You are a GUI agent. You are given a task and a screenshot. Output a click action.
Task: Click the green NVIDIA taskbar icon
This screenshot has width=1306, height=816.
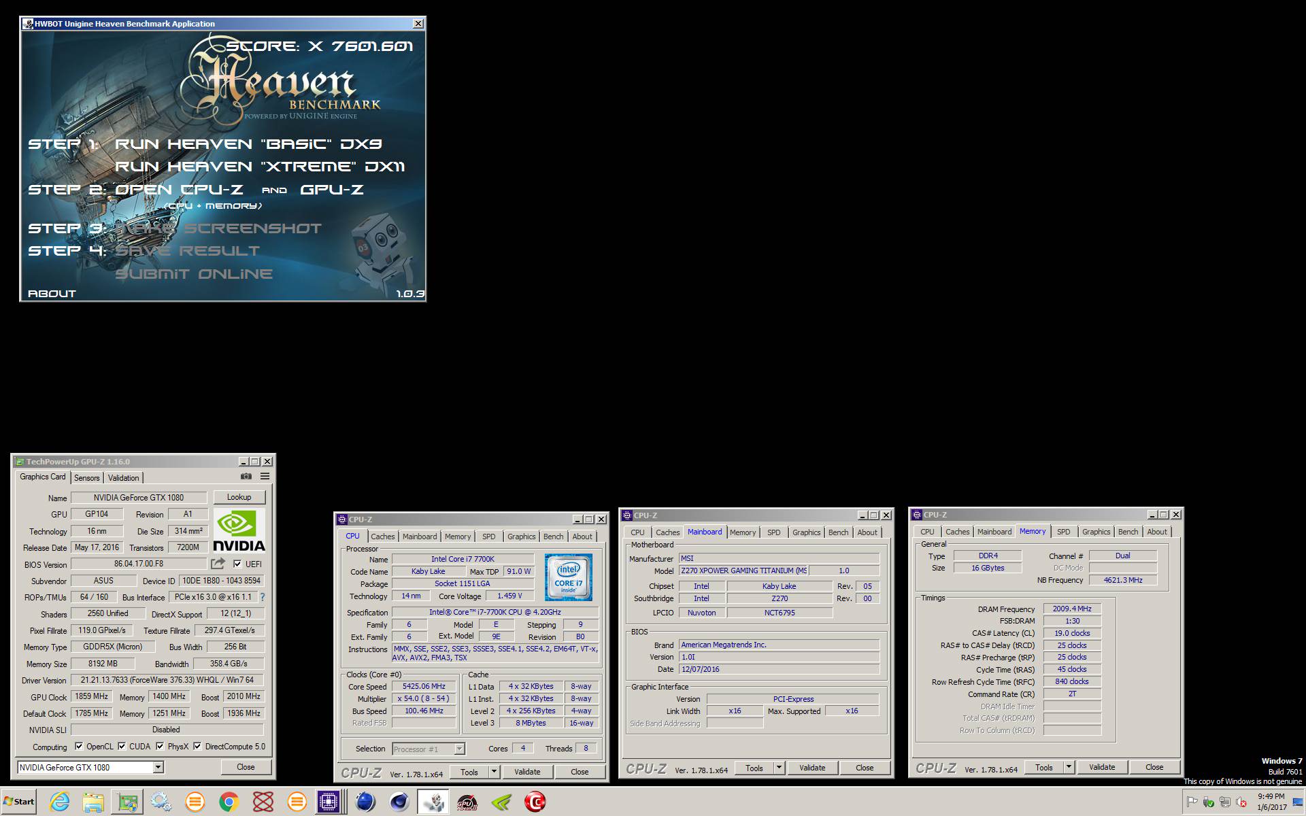click(x=501, y=802)
